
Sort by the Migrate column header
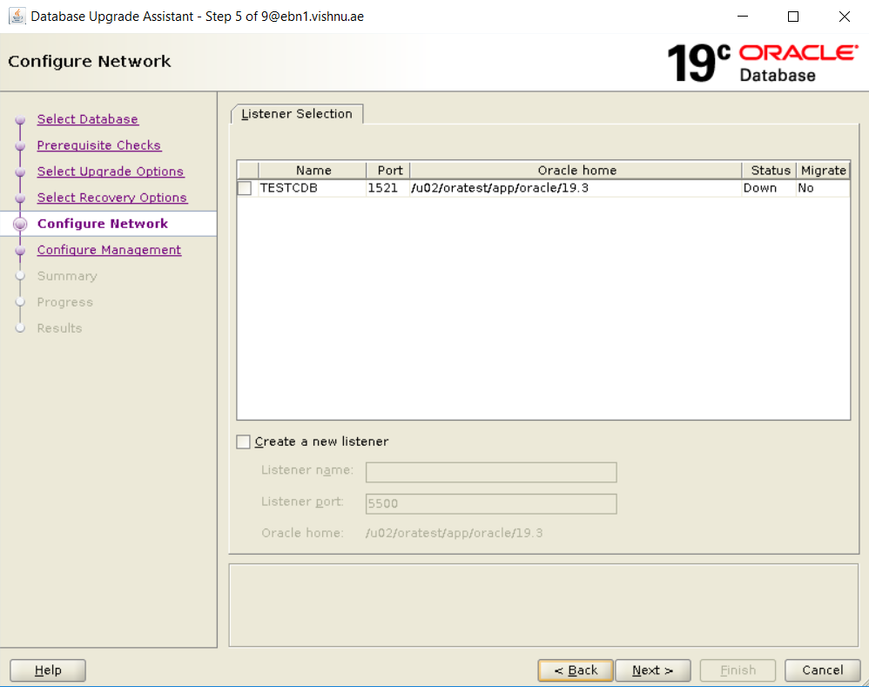pos(823,170)
